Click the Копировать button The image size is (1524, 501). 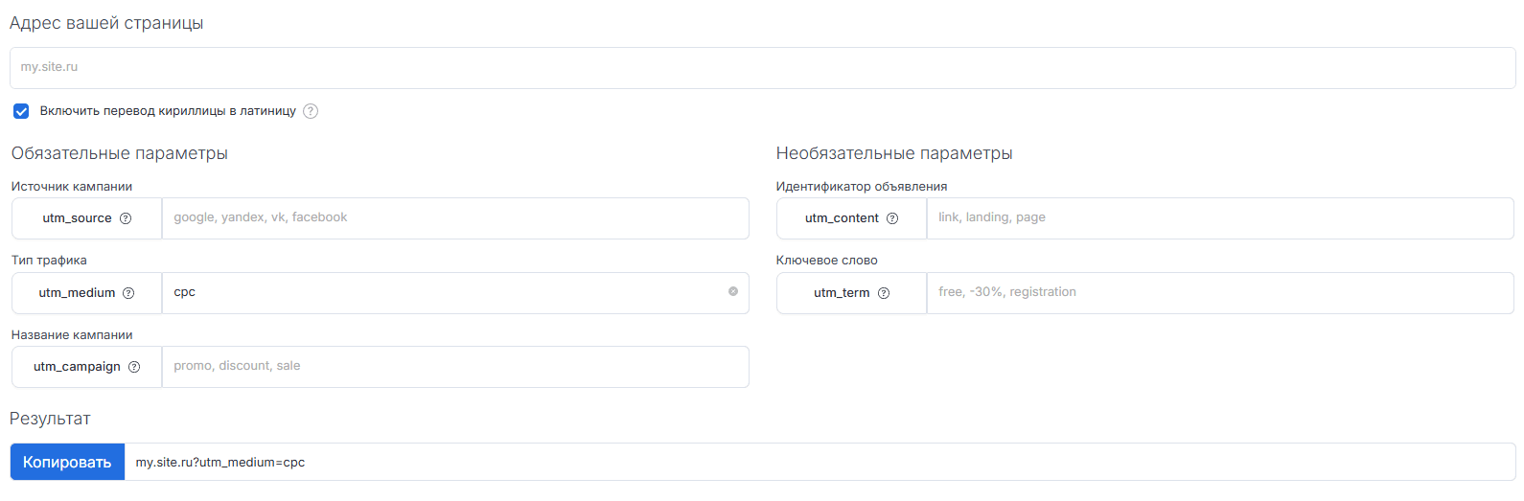point(67,462)
